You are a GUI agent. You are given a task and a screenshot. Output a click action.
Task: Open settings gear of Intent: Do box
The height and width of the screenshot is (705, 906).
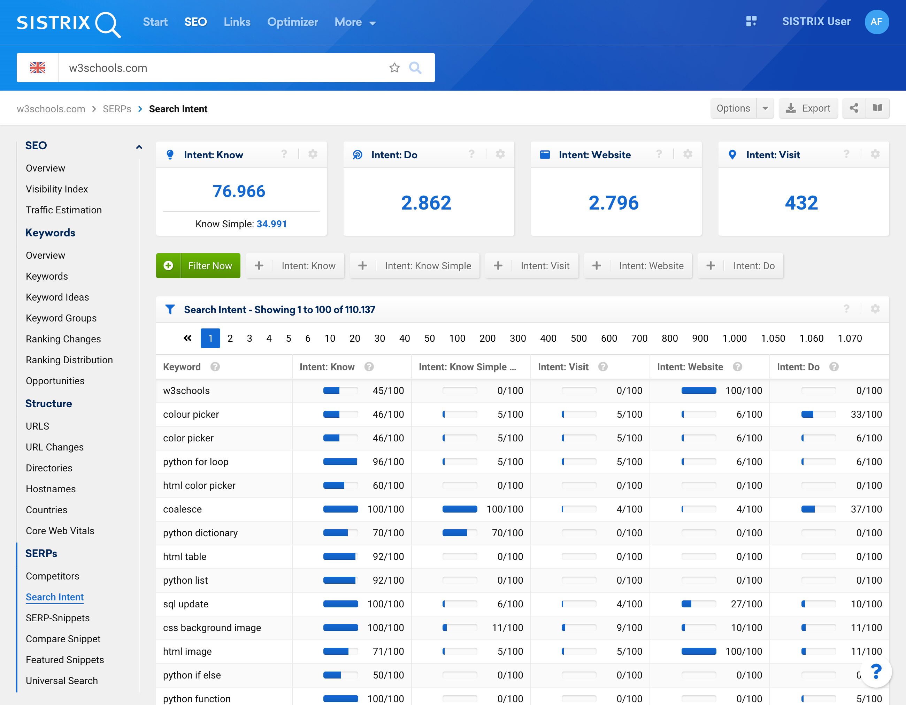(x=500, y=154)
